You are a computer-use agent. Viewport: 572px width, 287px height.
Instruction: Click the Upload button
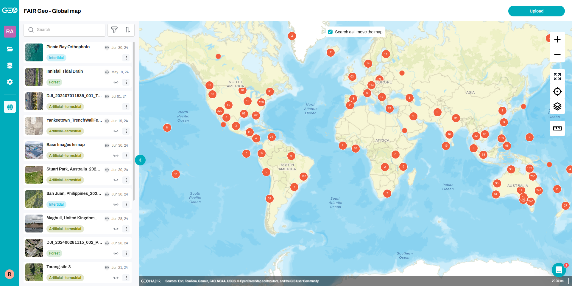536,11
